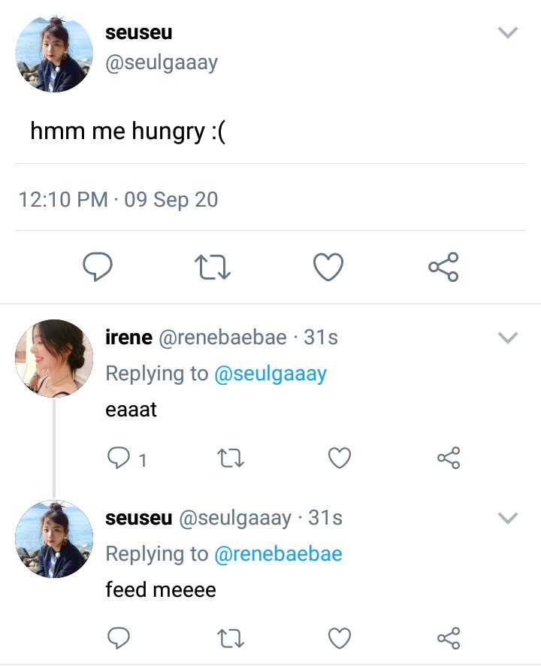The height and width of the screenshot is (666, 541).
Task: Open the main tweet's options chevron
Action: [x=508, y=33]
